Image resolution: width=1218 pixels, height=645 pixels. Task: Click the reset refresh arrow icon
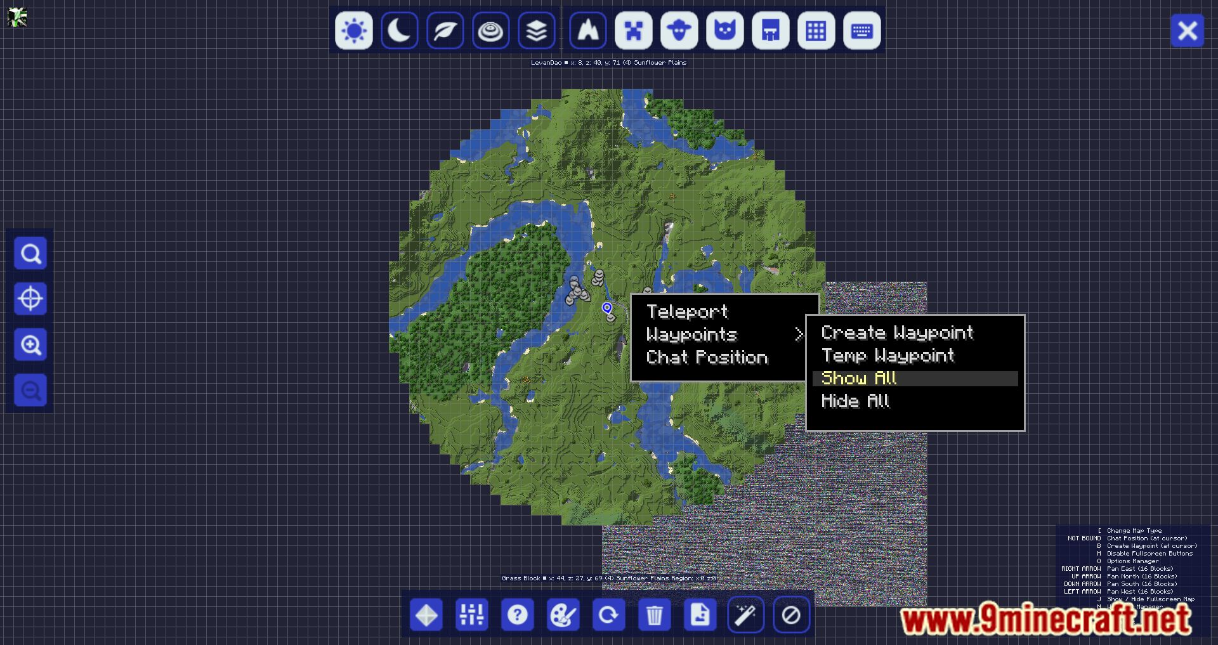(608, 615)
